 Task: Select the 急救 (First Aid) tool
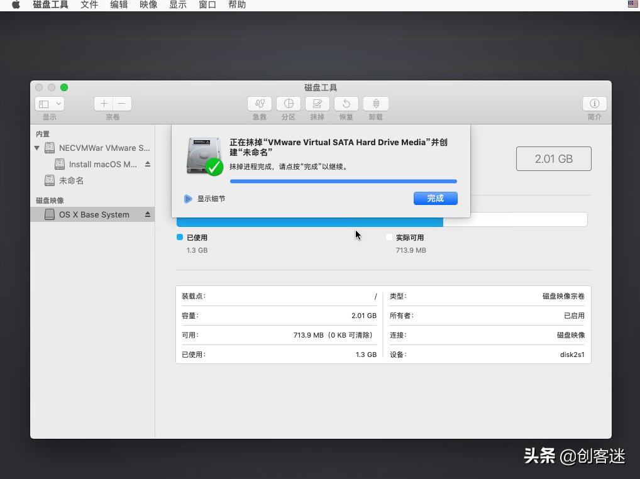[259, 104]
